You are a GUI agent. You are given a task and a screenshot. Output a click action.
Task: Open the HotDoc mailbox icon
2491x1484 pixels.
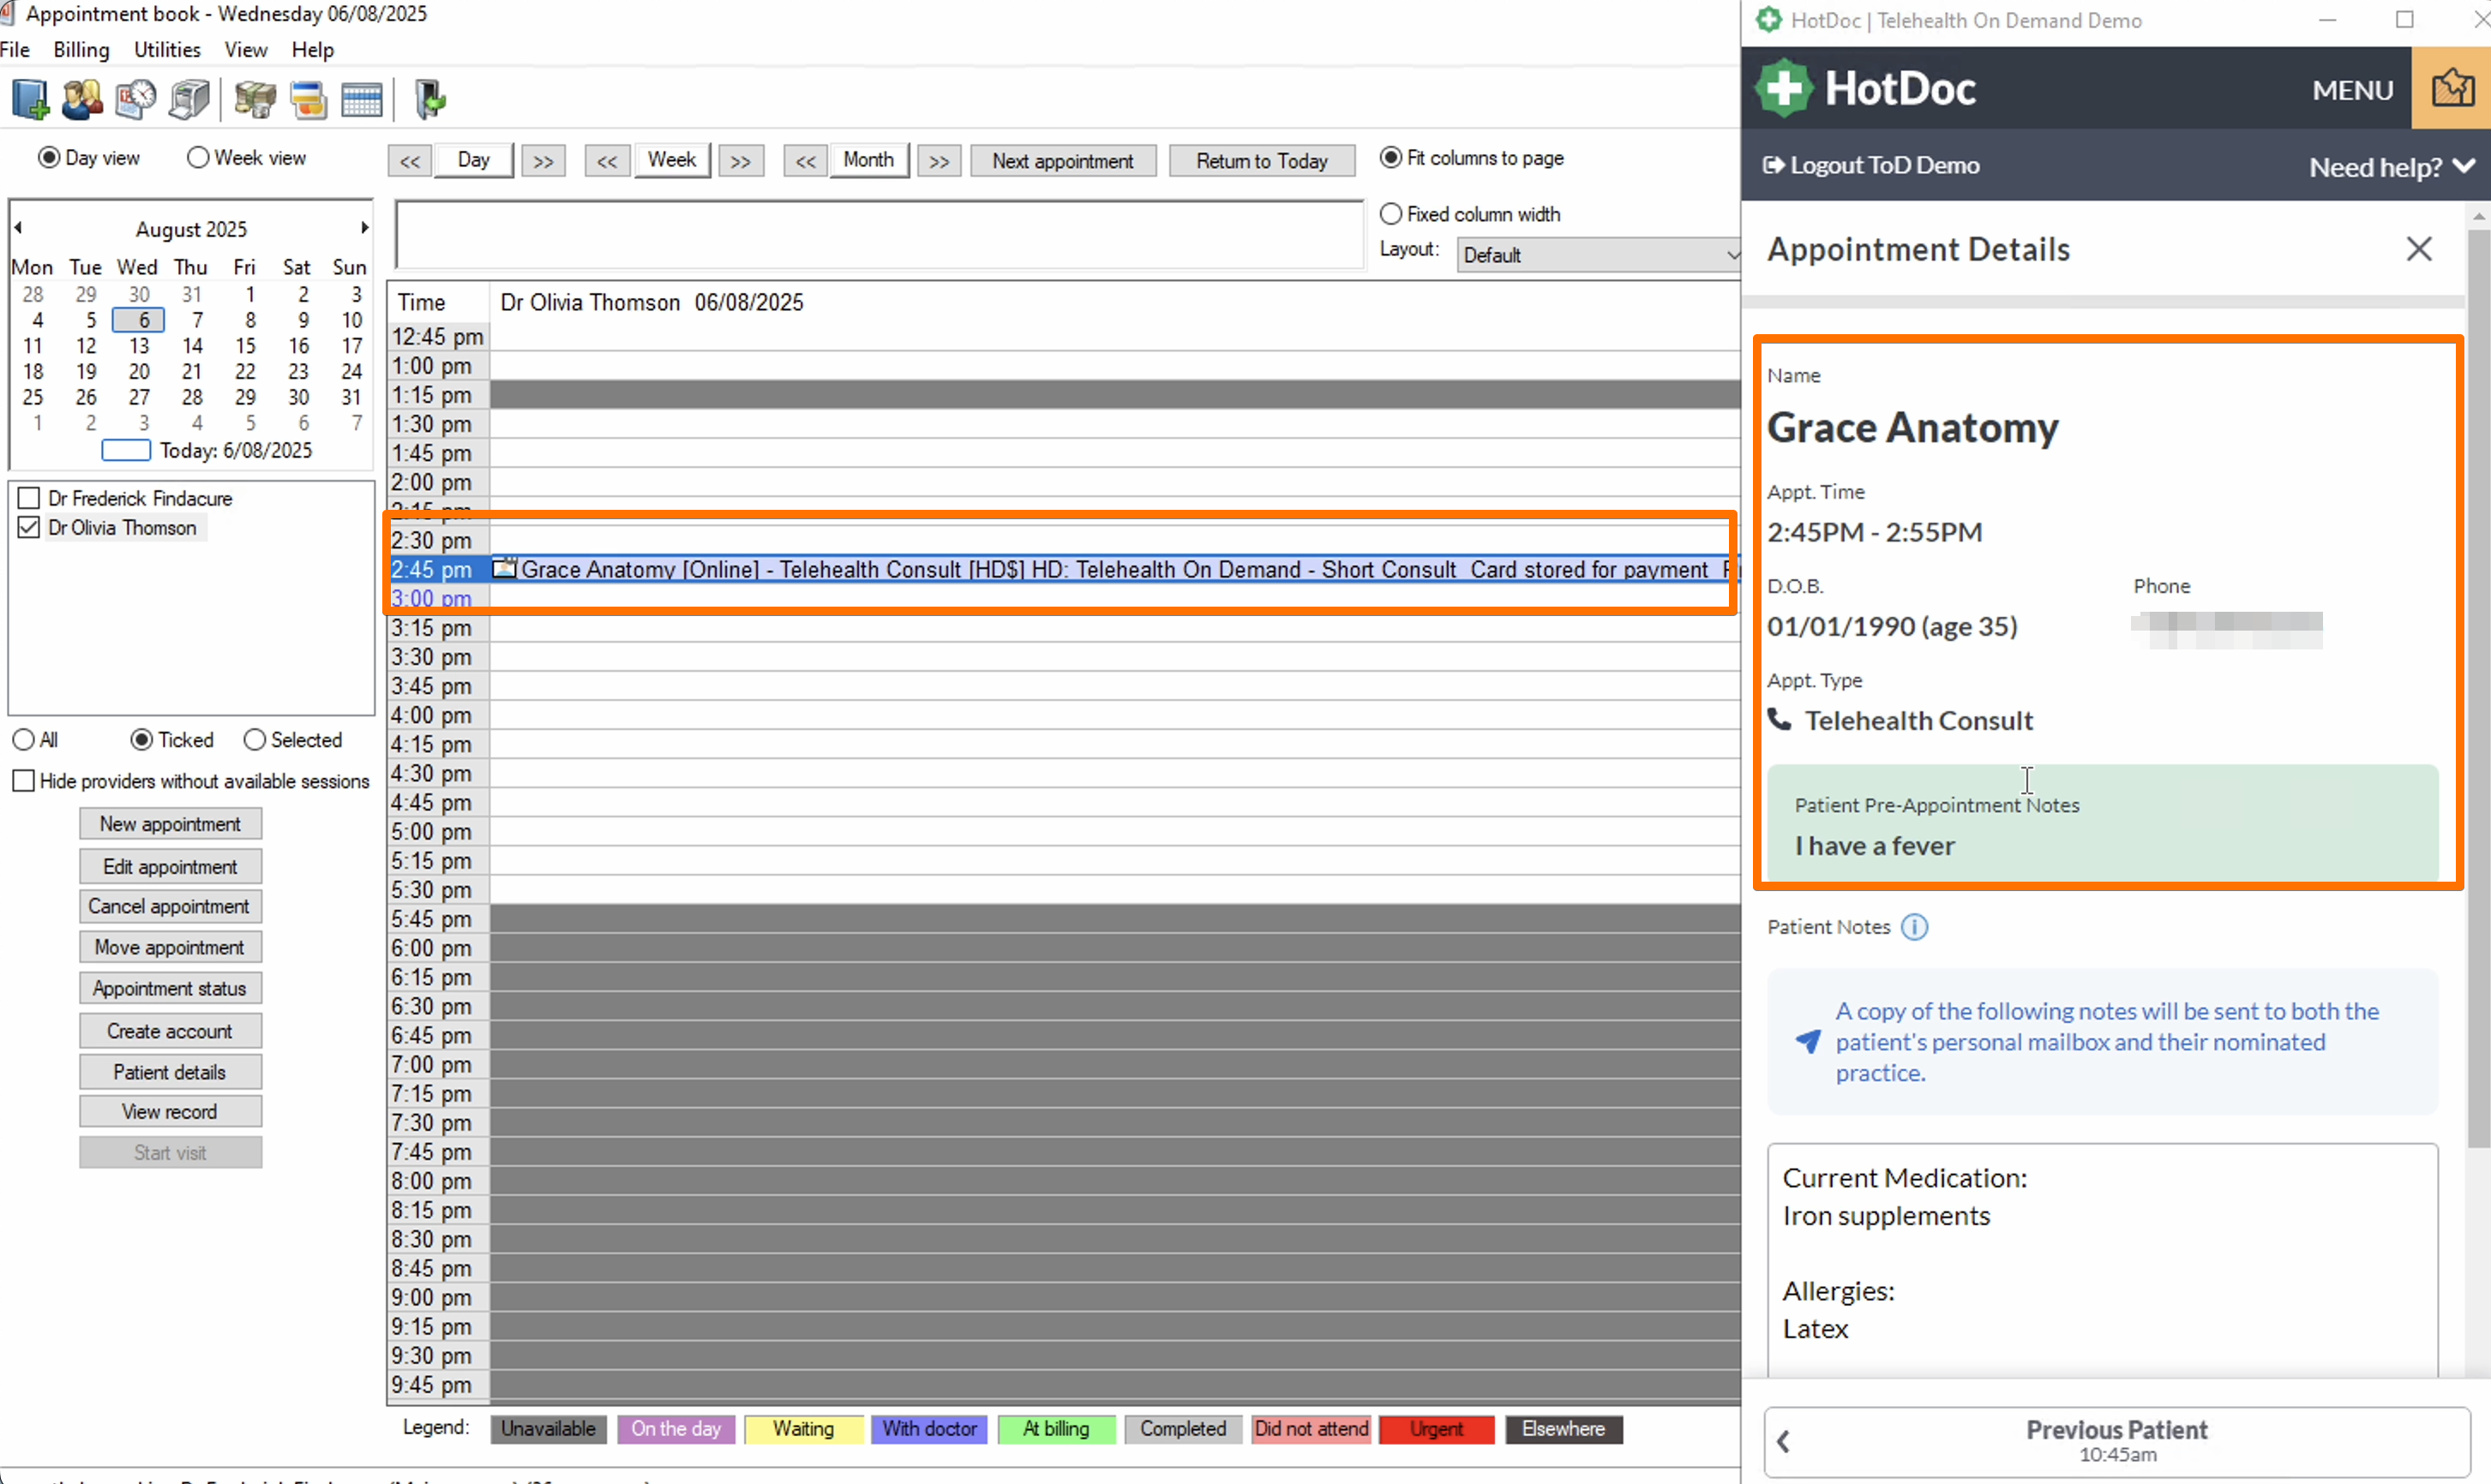[x=2452, y=89]
